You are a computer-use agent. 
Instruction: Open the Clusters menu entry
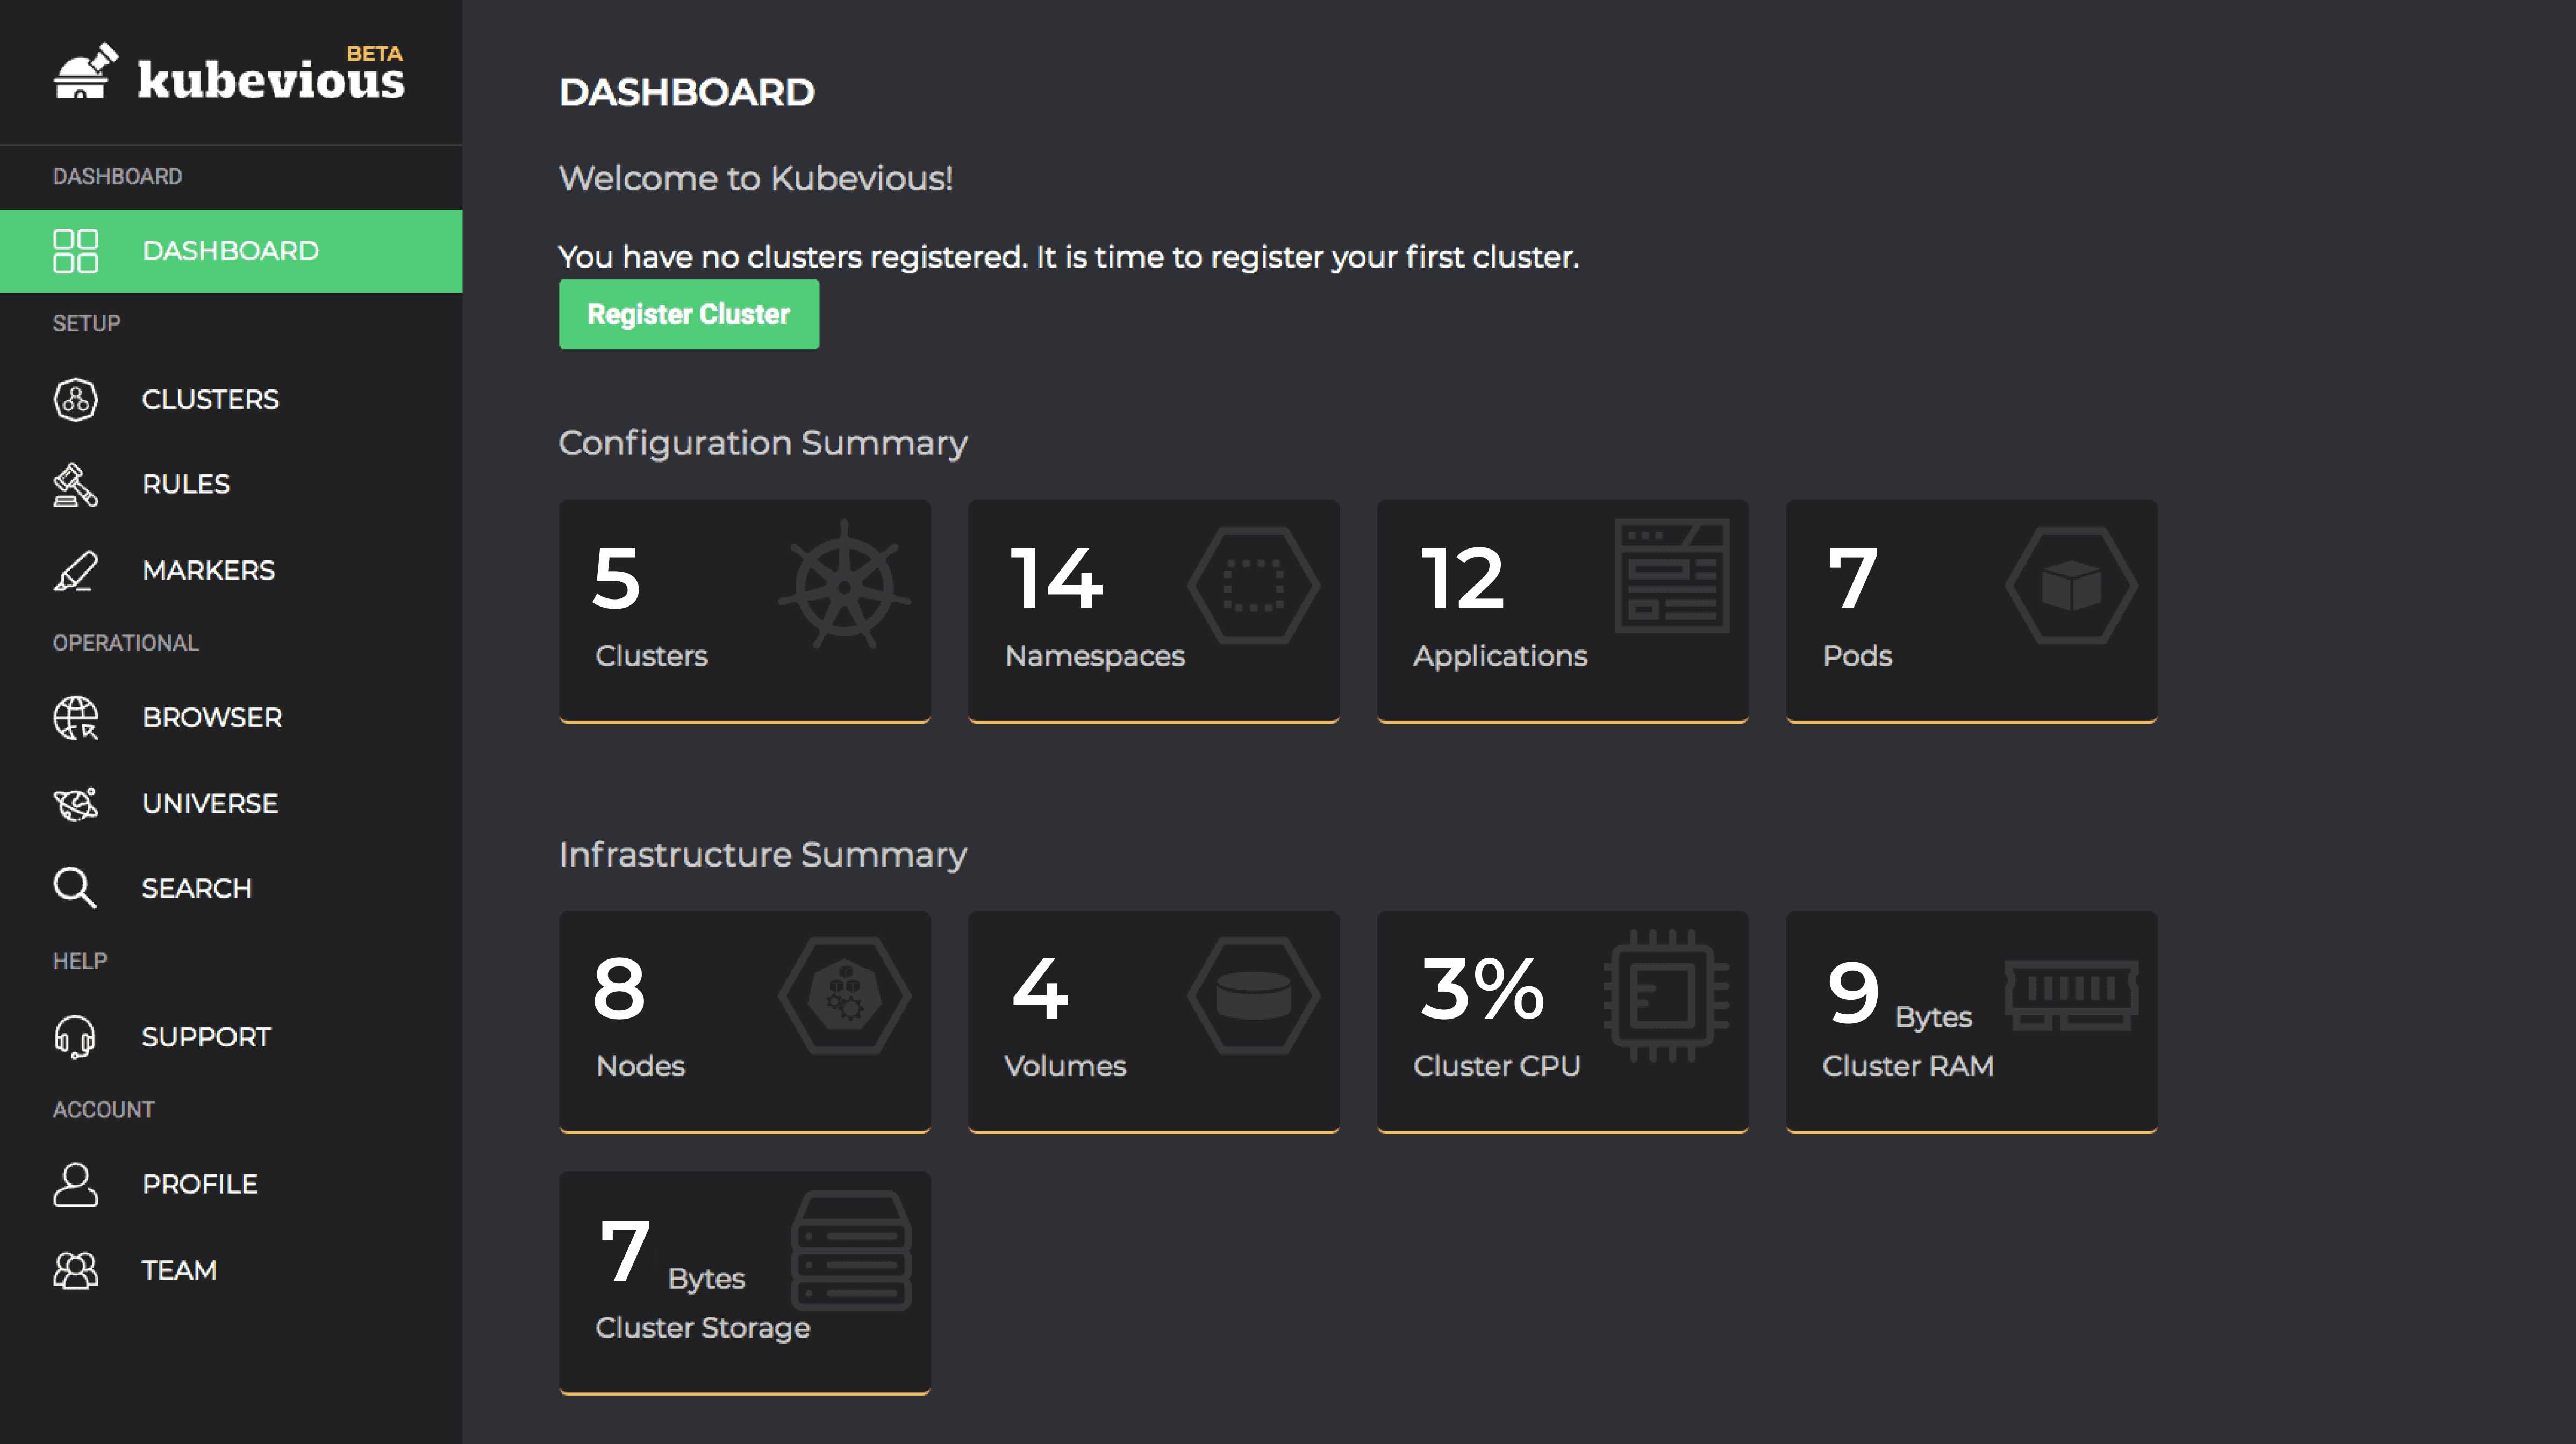click(210, 400)
